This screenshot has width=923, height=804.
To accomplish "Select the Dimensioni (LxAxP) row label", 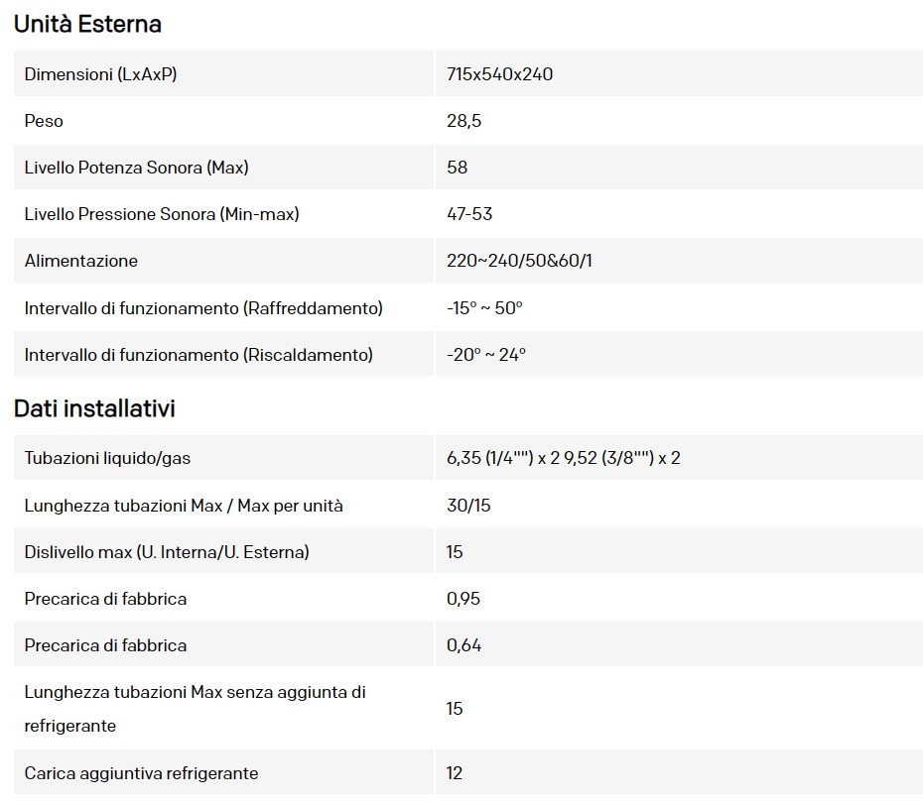I will pos(100,74).
